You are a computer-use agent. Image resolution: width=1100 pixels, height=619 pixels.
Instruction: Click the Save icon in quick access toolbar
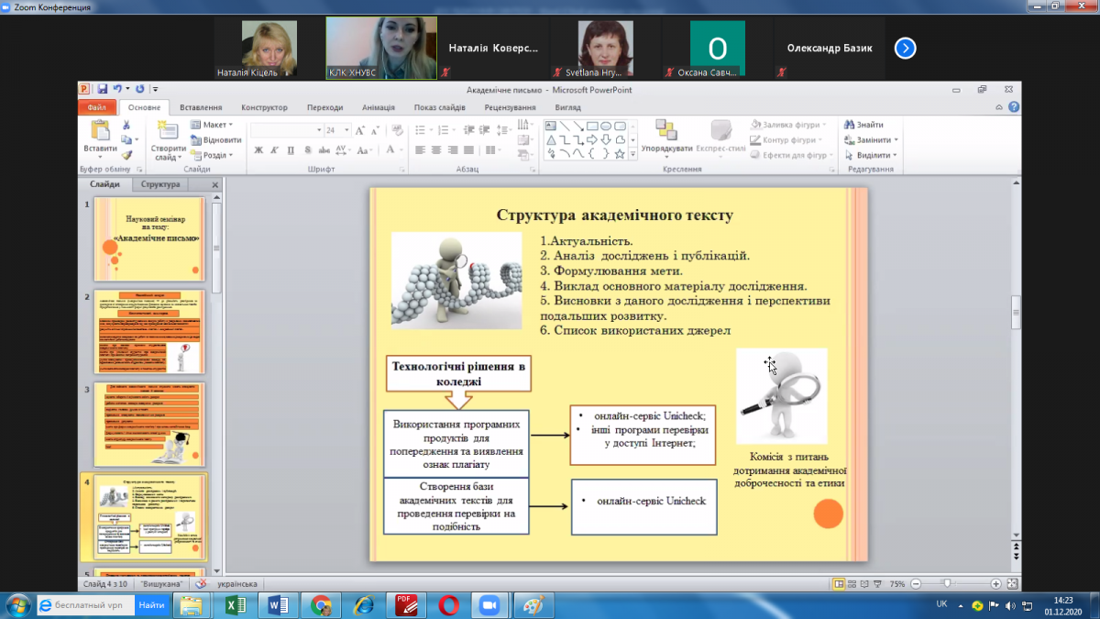pyautogui.click(x=102, y=90)
